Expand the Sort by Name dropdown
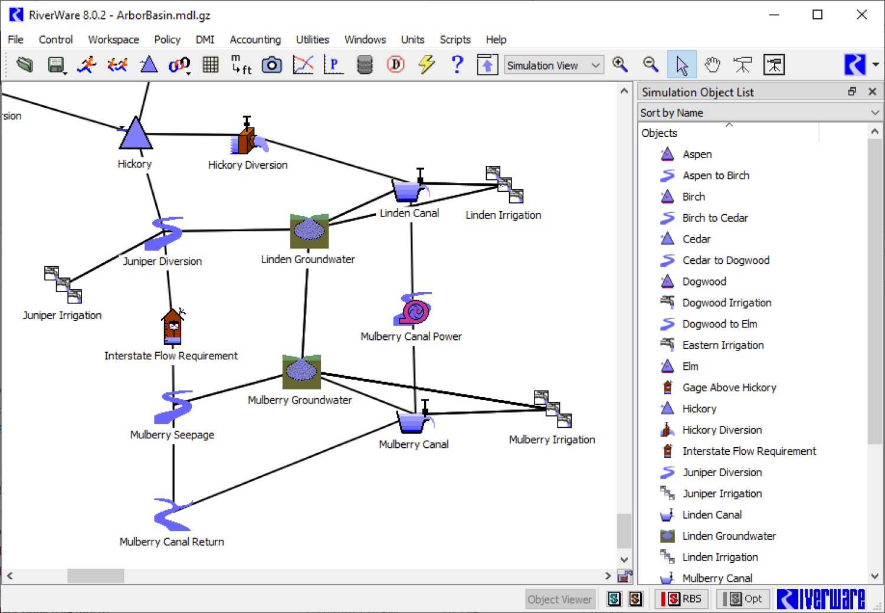Viewport: 885px width, 613px height. click(760, 113)
